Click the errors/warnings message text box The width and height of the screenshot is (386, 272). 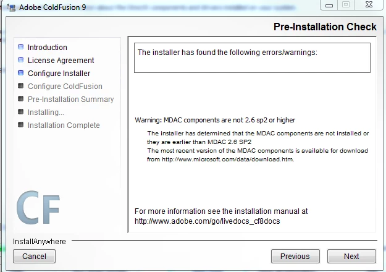(252, 58)
